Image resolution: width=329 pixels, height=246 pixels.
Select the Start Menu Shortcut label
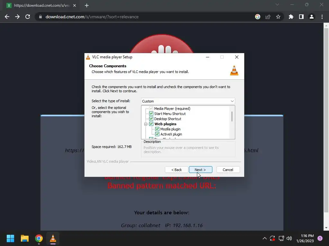point(170,114)
